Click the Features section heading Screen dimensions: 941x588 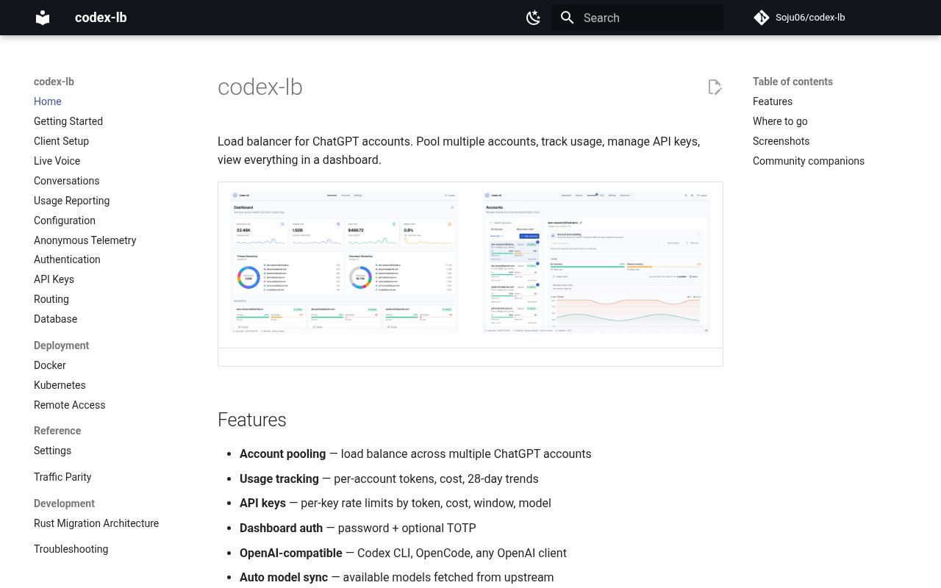252,420
